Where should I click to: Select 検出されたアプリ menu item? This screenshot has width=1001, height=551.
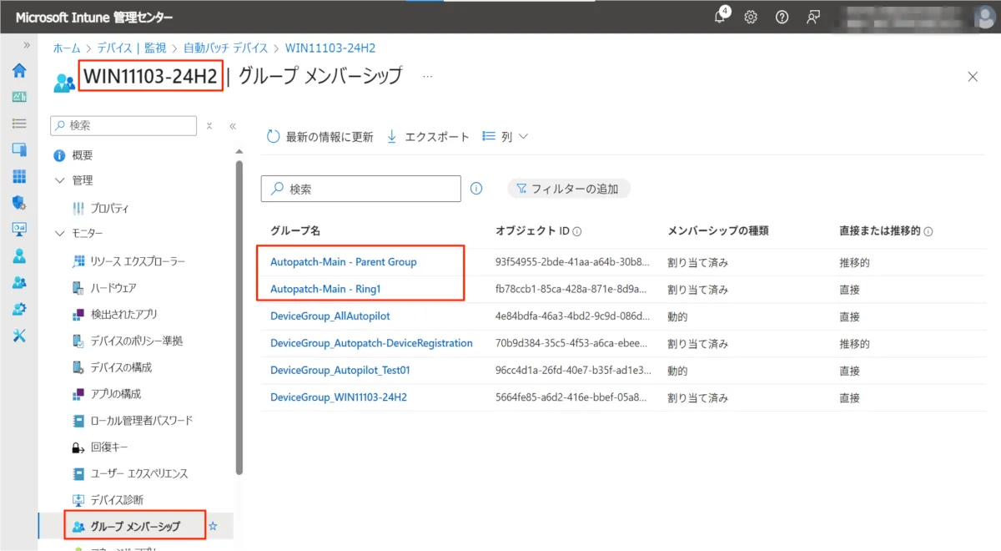tap(123, 314)
